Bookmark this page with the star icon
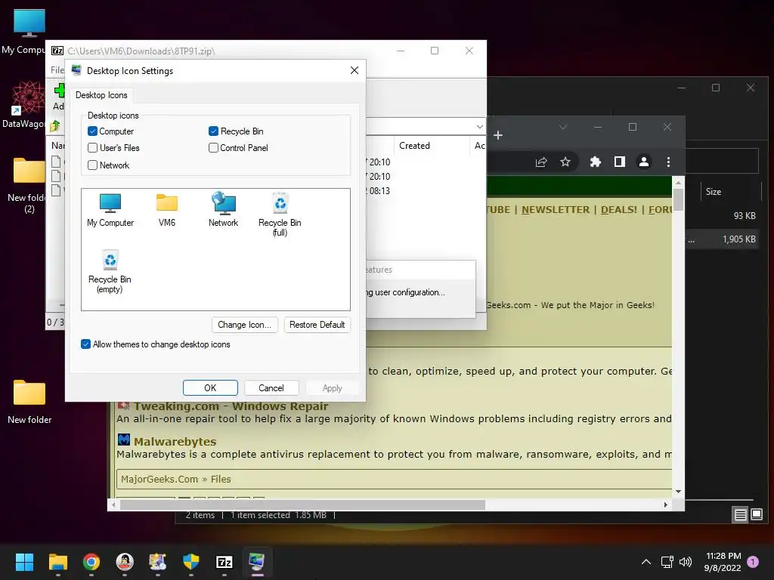The height and width of the screenshot is (580, 774). coord(565,162)
